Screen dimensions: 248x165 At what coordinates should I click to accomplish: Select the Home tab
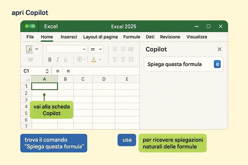[47, 37]
